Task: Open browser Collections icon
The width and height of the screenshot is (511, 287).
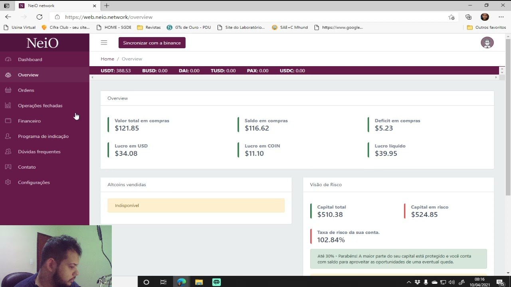Action: pos(469,17)
